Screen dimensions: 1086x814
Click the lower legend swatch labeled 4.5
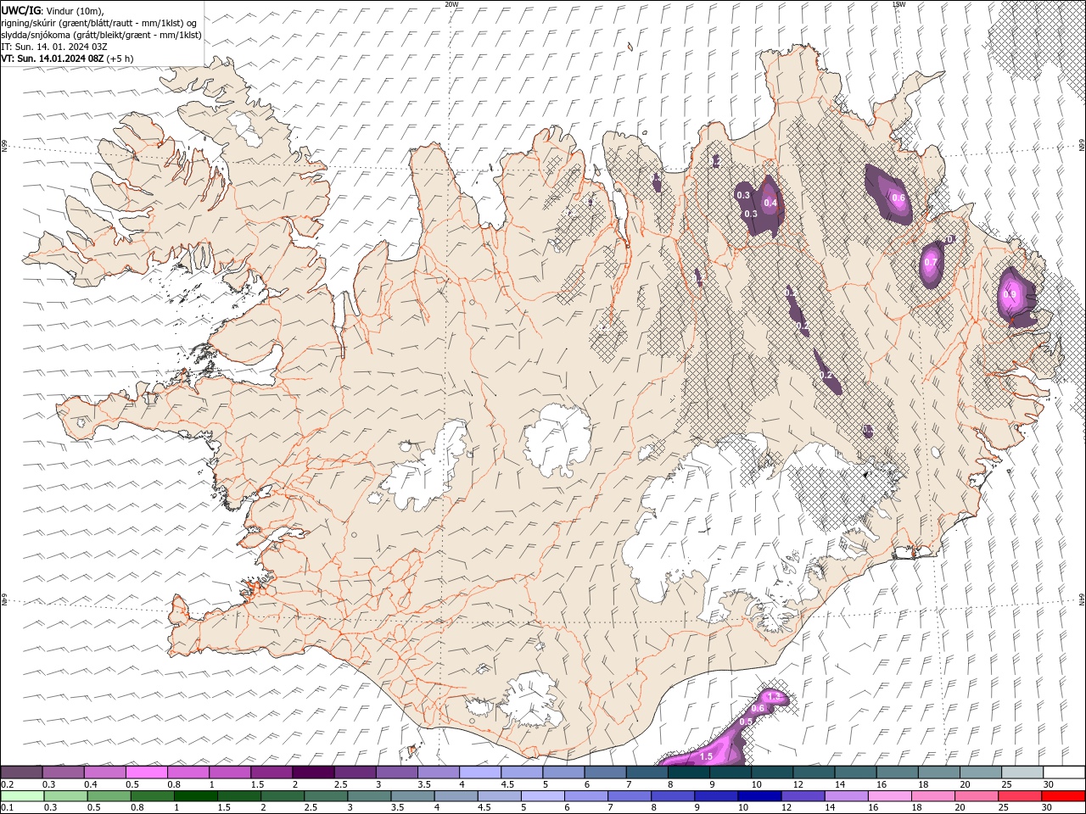pos(499,796)
